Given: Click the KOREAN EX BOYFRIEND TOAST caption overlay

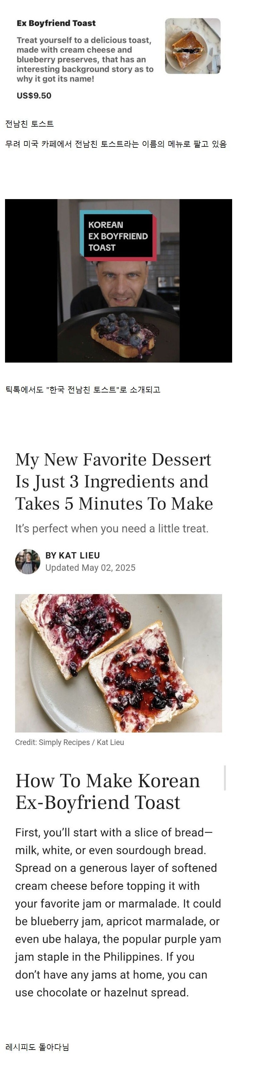Looking at the screenshot, I should (118, 236).
